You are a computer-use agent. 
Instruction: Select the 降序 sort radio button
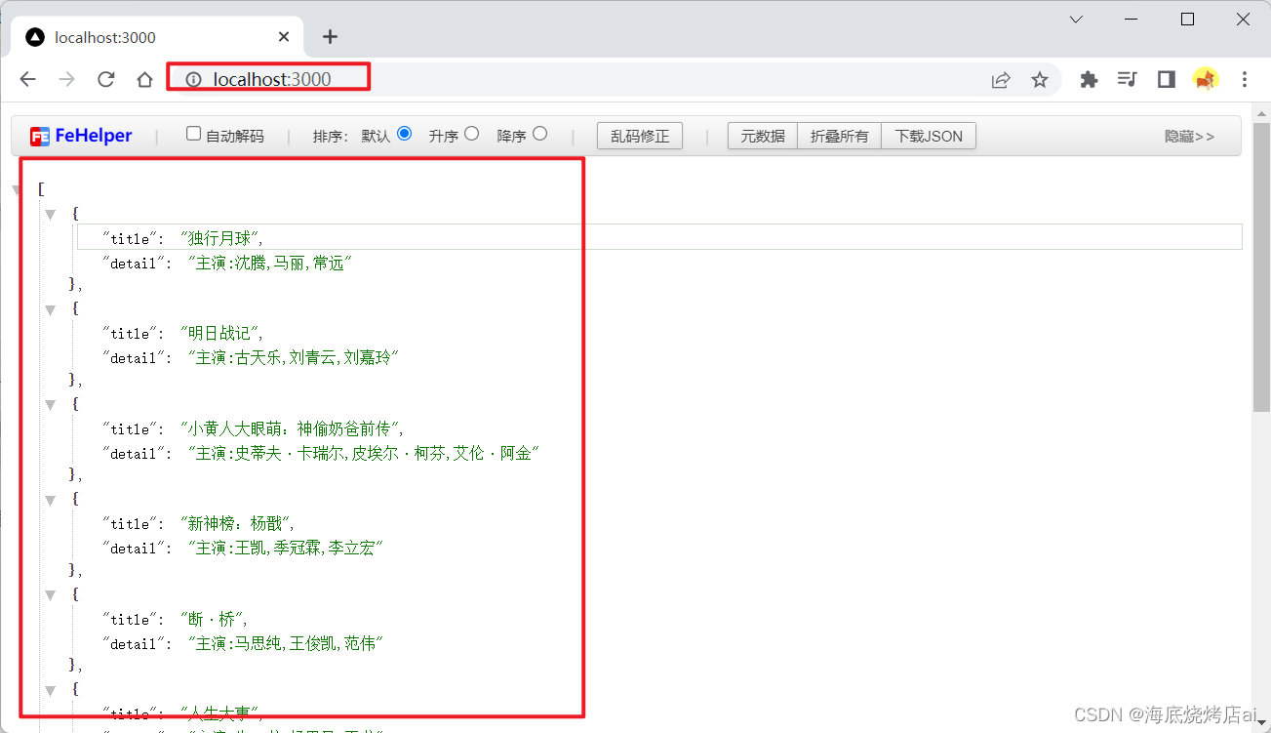(x=540, y=134)
